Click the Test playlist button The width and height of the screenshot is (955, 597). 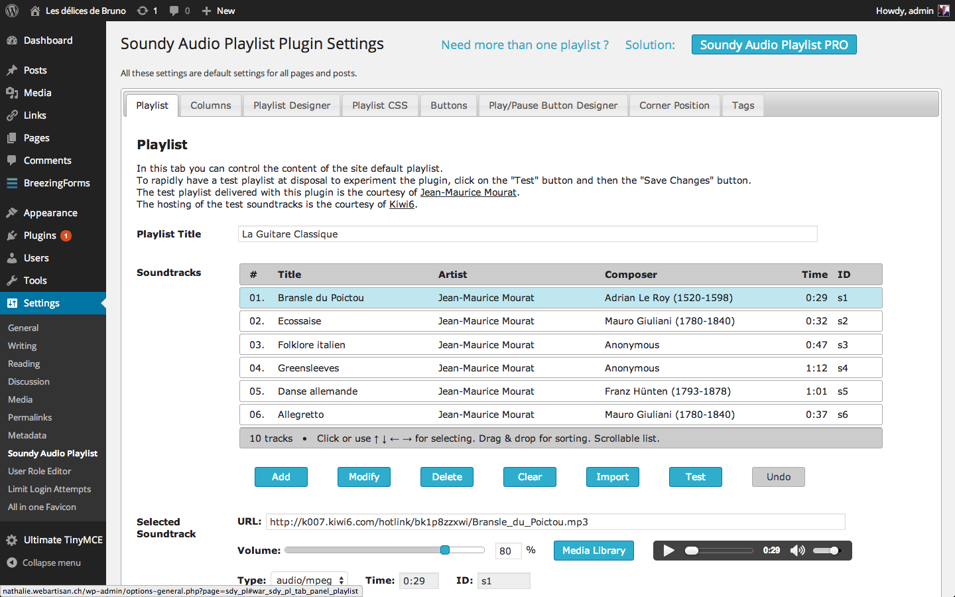[696, 477]
